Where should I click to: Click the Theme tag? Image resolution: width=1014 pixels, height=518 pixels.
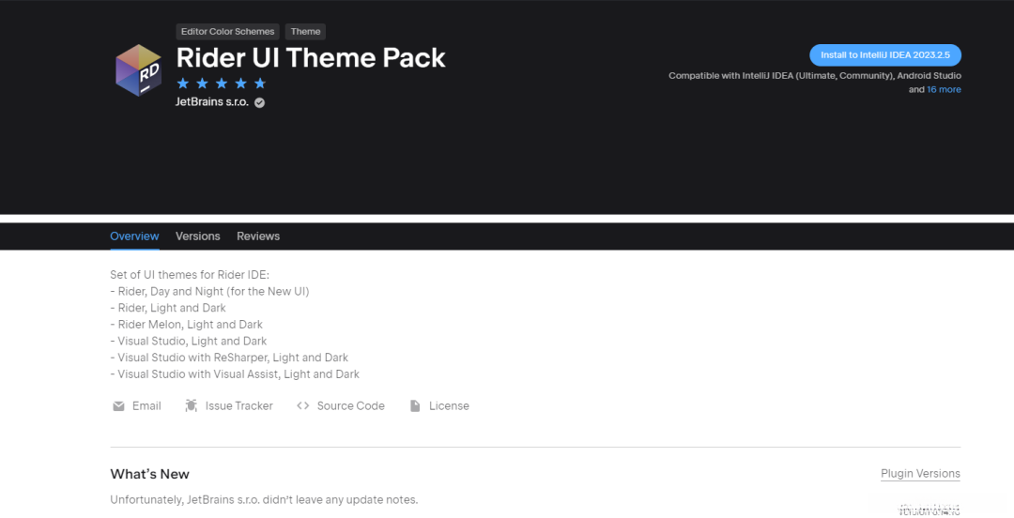coord(305,32)
